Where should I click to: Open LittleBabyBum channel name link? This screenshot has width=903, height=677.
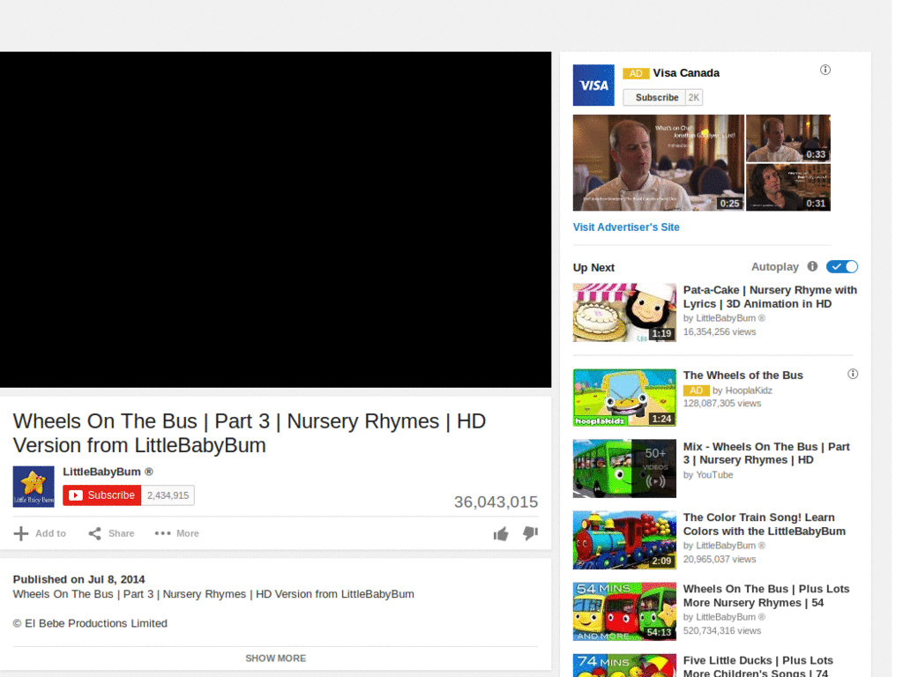click(x=108, y=472)
